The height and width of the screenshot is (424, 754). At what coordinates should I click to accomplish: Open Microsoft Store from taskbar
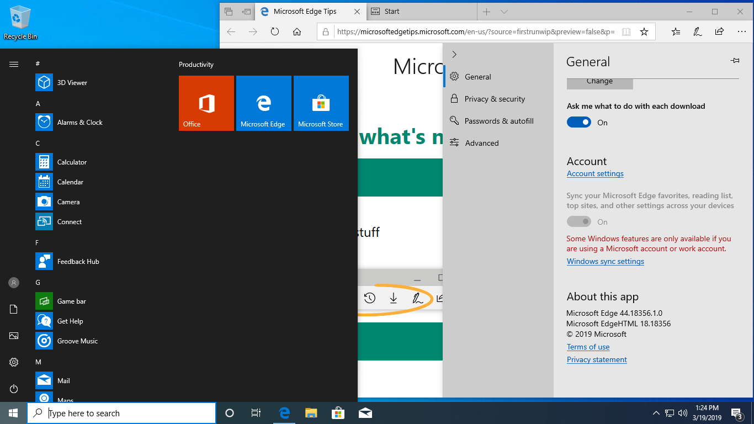pyautogui.click(x=338, y=413)
